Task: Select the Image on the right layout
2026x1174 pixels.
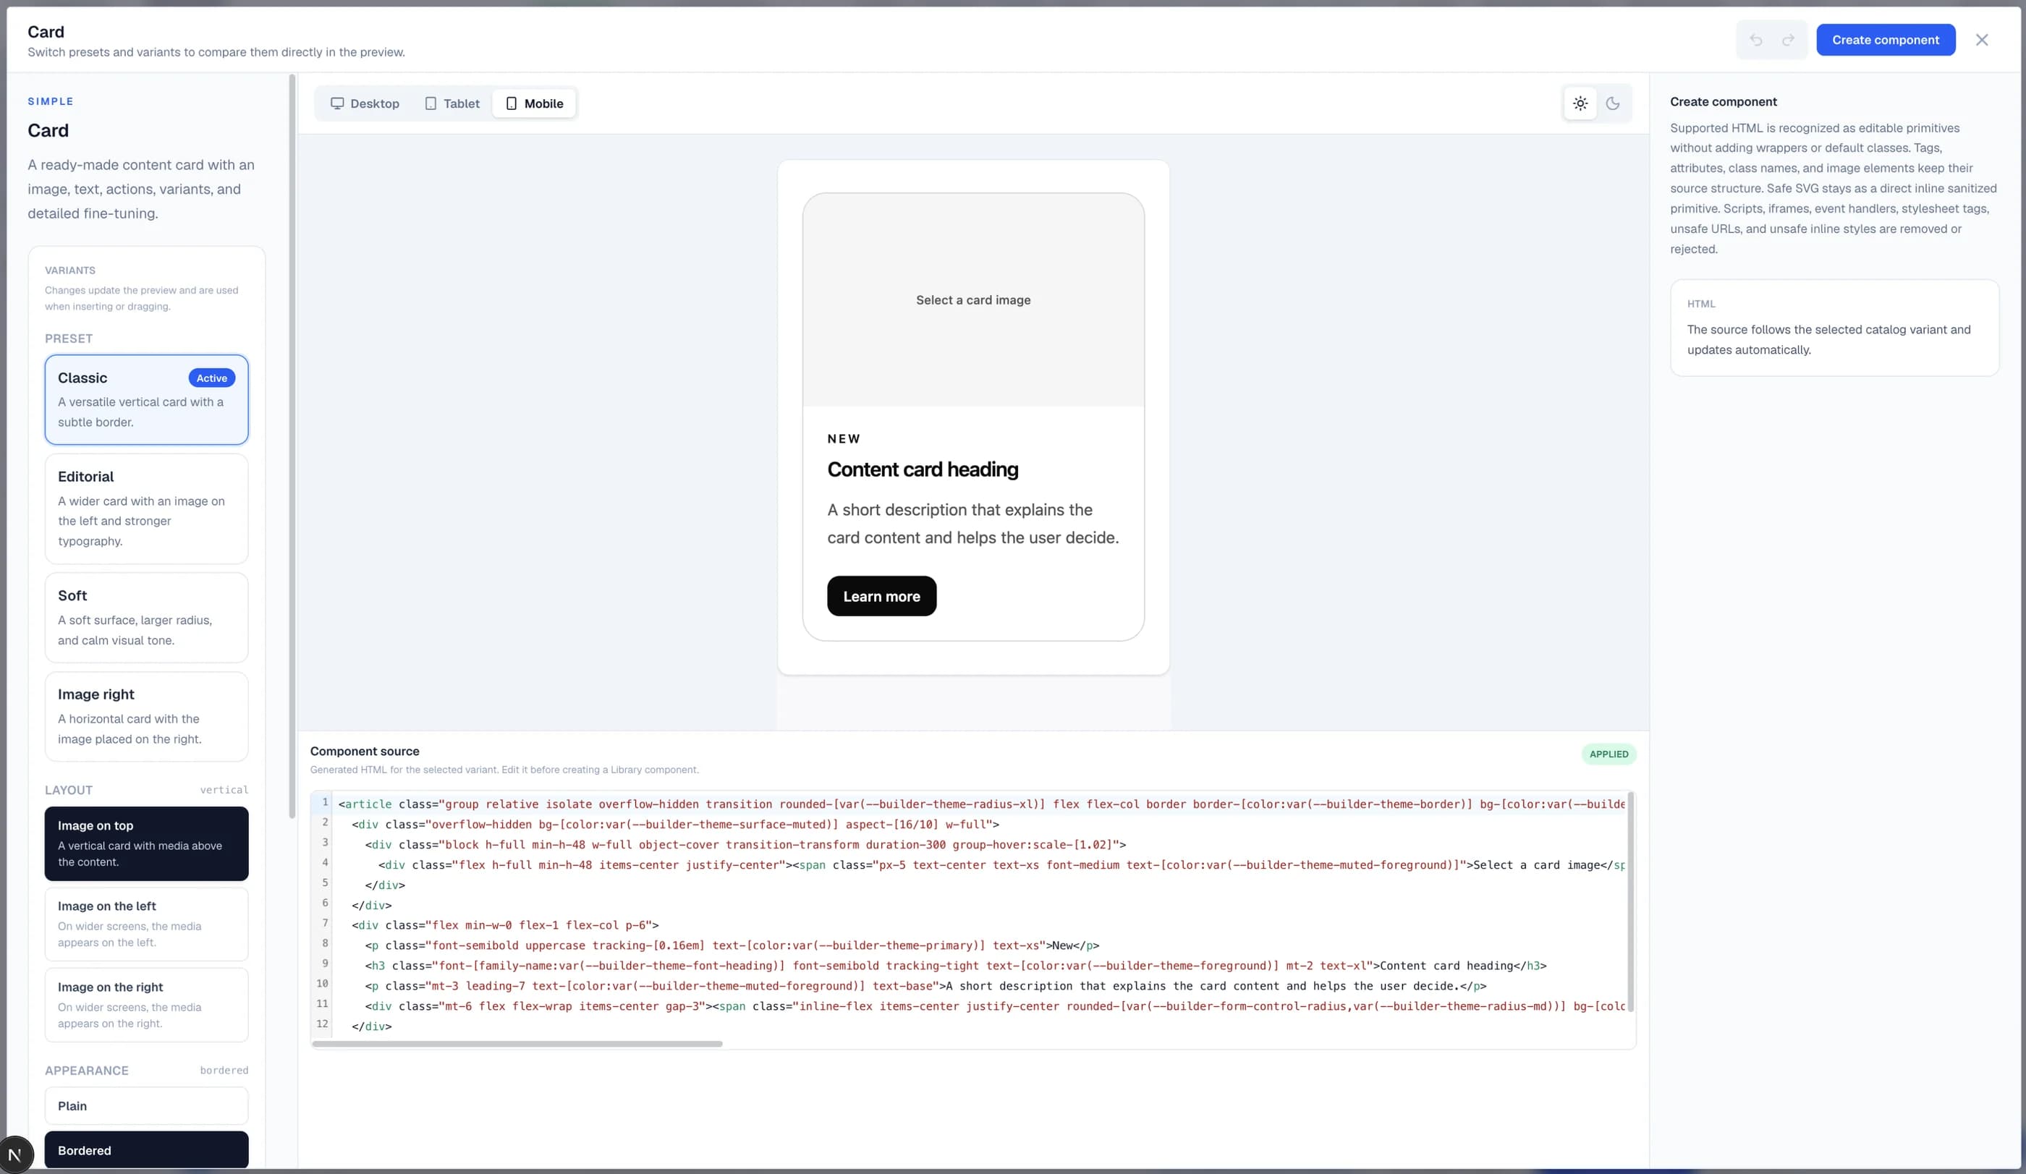Action: (146, 1005)
